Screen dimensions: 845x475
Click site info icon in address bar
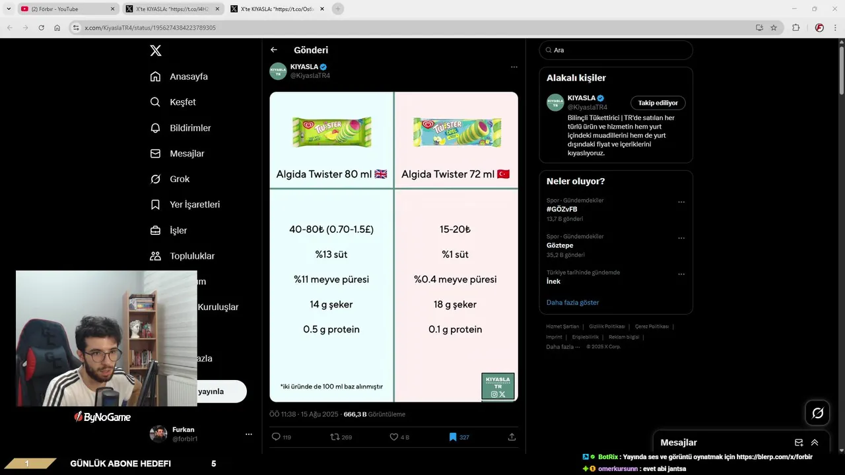pos(76,28)
